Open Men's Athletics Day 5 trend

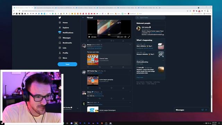pyautogui.click(x=150, y=46)
